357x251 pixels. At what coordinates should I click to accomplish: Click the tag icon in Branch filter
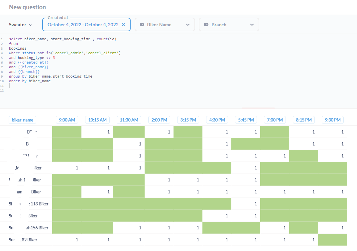point(206,25)
